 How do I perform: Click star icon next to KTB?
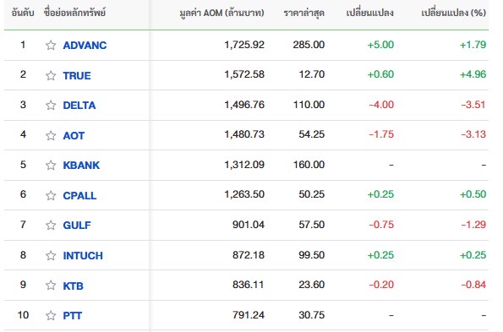51,286
